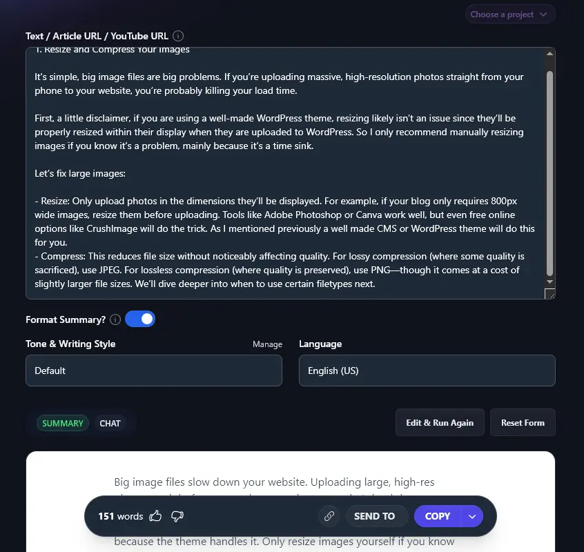Click the SEND TO button
The height and width of the screenshot is (552, 584).
point(376,516)
